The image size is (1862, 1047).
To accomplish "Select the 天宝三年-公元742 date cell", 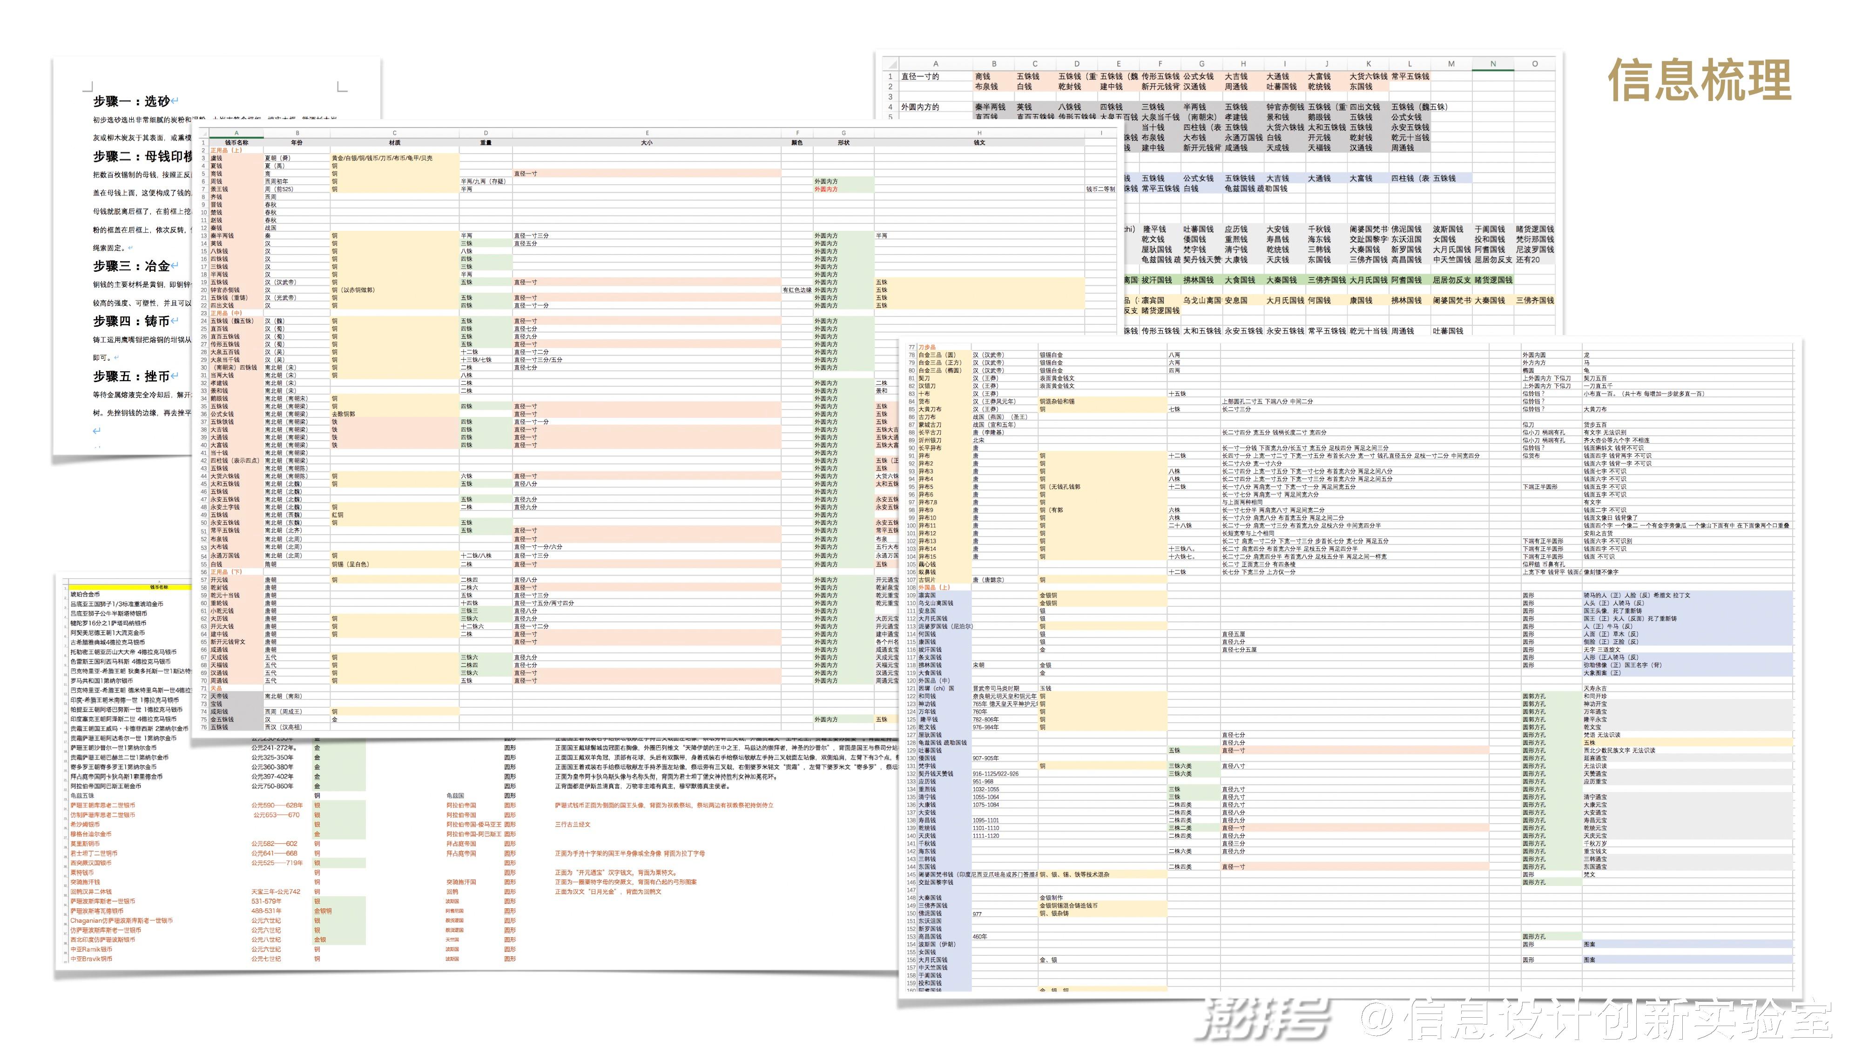I will [276, 892].
